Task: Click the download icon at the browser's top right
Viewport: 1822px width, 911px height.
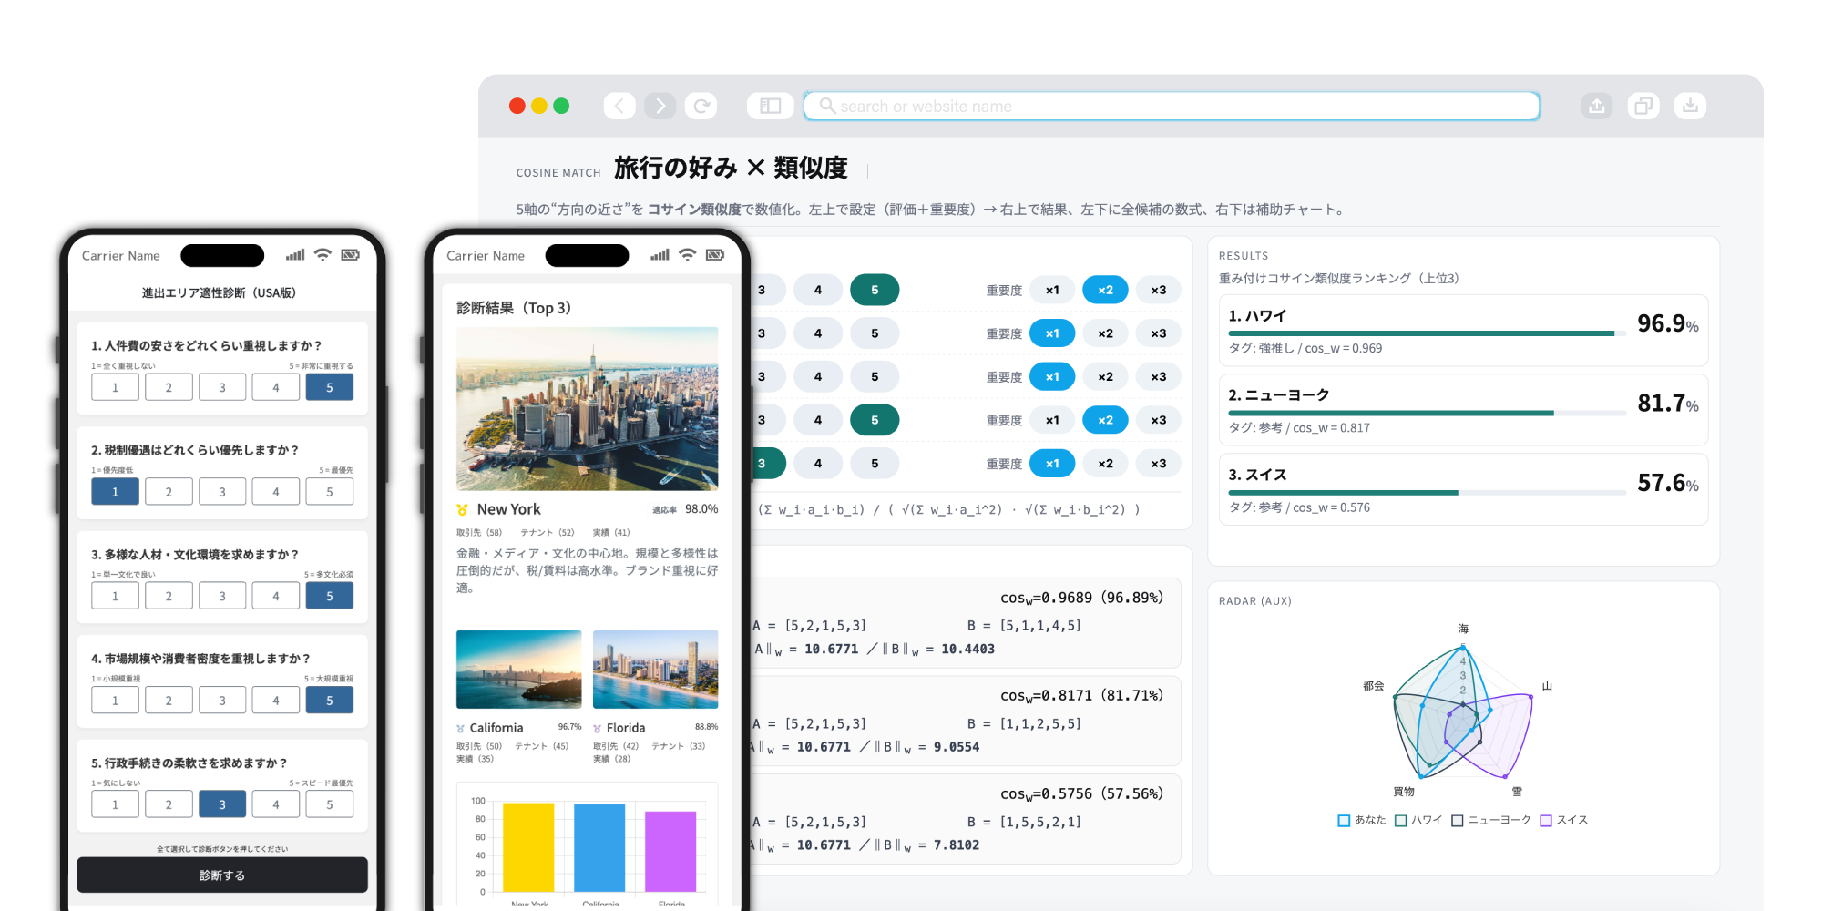Action: [x=1691, y=106]
